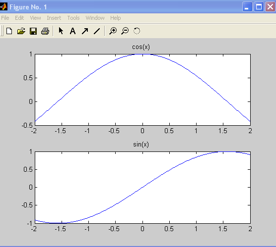Click the cos(x) plot title
Viewport: 276px width, 247px height.
click(x=141, y=47)
